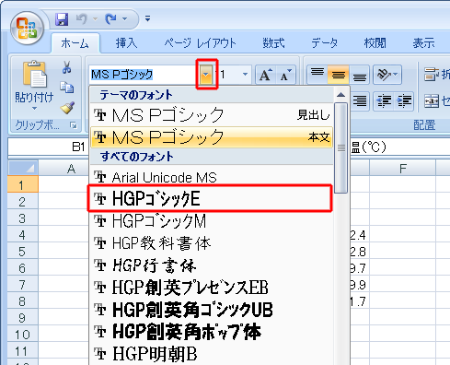Open the データ tab
The width and height of the screenshot is (450, 365).
[x=325, y=43]
